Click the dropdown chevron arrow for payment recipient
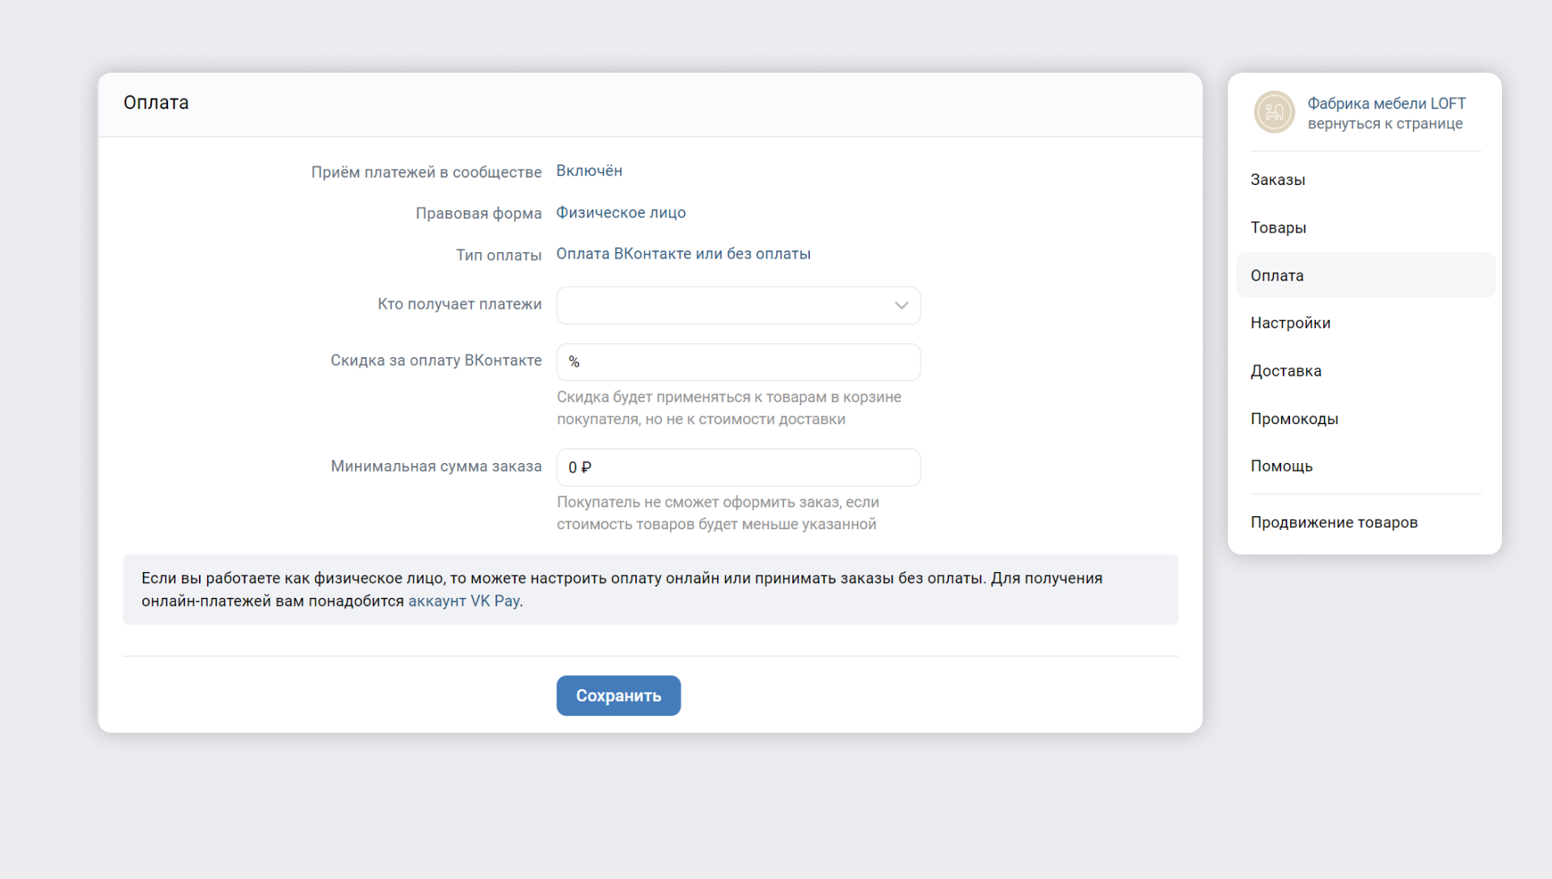The height and width of the screenshot is (879, 1552). (x=901, y=305)
